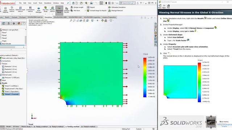Click Offloaded Simulation in the ribbon
Image resolution: width=232 pixels, height=130 pixels.
(117, 7)
